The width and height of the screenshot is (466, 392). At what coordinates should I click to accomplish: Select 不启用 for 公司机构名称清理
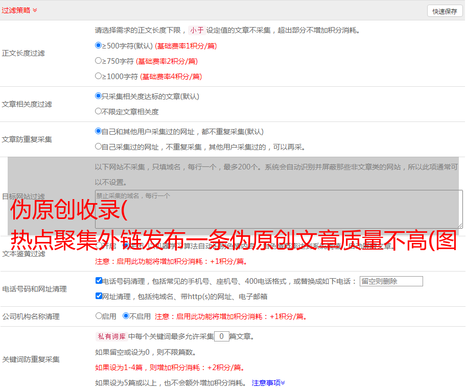pyautogui.click(x=126, y=316)
